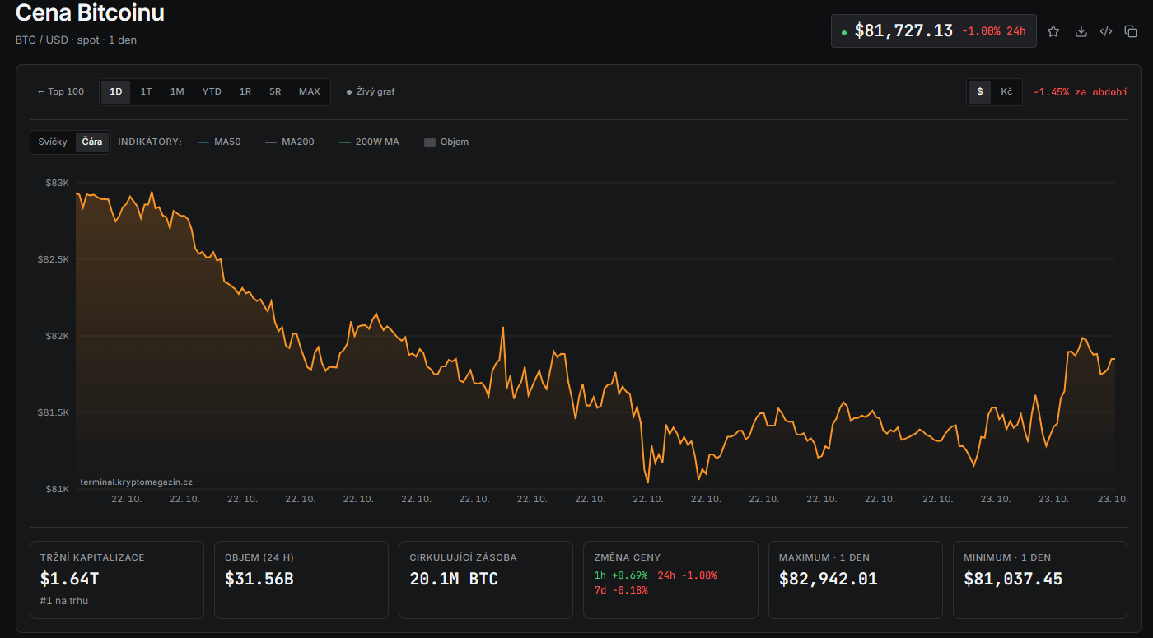Click the Cirkulující zásoba 20.1M BTC card
Image resolution: width=1153 pixels, height=638 pixels.
pos(485,580)
